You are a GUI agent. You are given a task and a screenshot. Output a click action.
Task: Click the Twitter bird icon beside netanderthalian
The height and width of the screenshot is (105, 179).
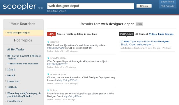(48, 58)
